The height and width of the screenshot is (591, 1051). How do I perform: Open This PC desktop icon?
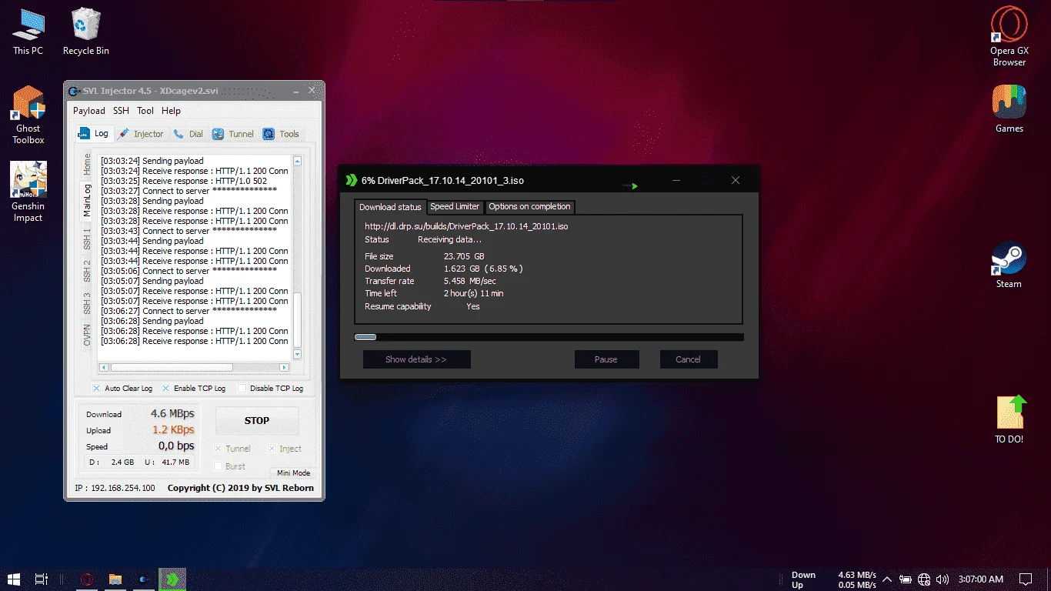point(28,32)
